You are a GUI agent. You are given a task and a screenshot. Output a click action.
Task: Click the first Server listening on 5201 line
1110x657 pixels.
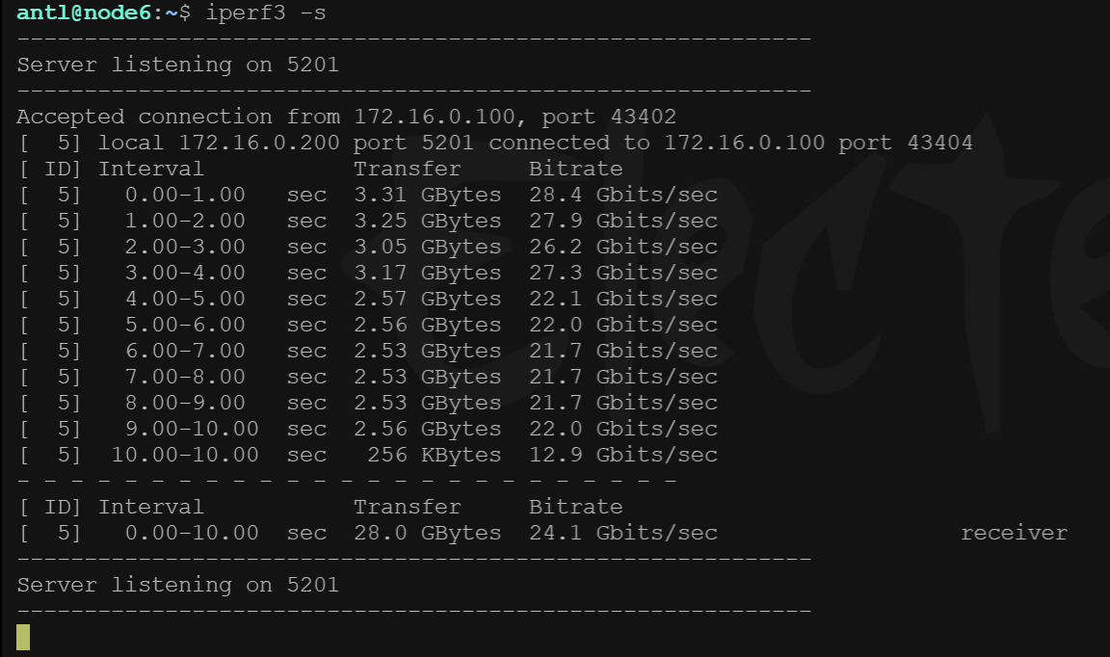click(x=177, y=66)
